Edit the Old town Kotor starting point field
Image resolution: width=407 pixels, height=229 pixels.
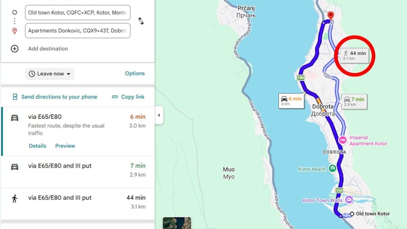click(x=77, y=12)
